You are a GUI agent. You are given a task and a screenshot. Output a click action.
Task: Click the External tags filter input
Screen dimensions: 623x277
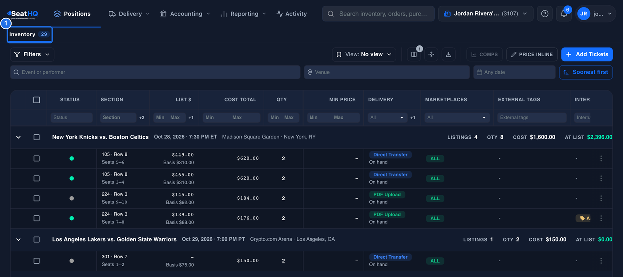click(x=532, y=118)
